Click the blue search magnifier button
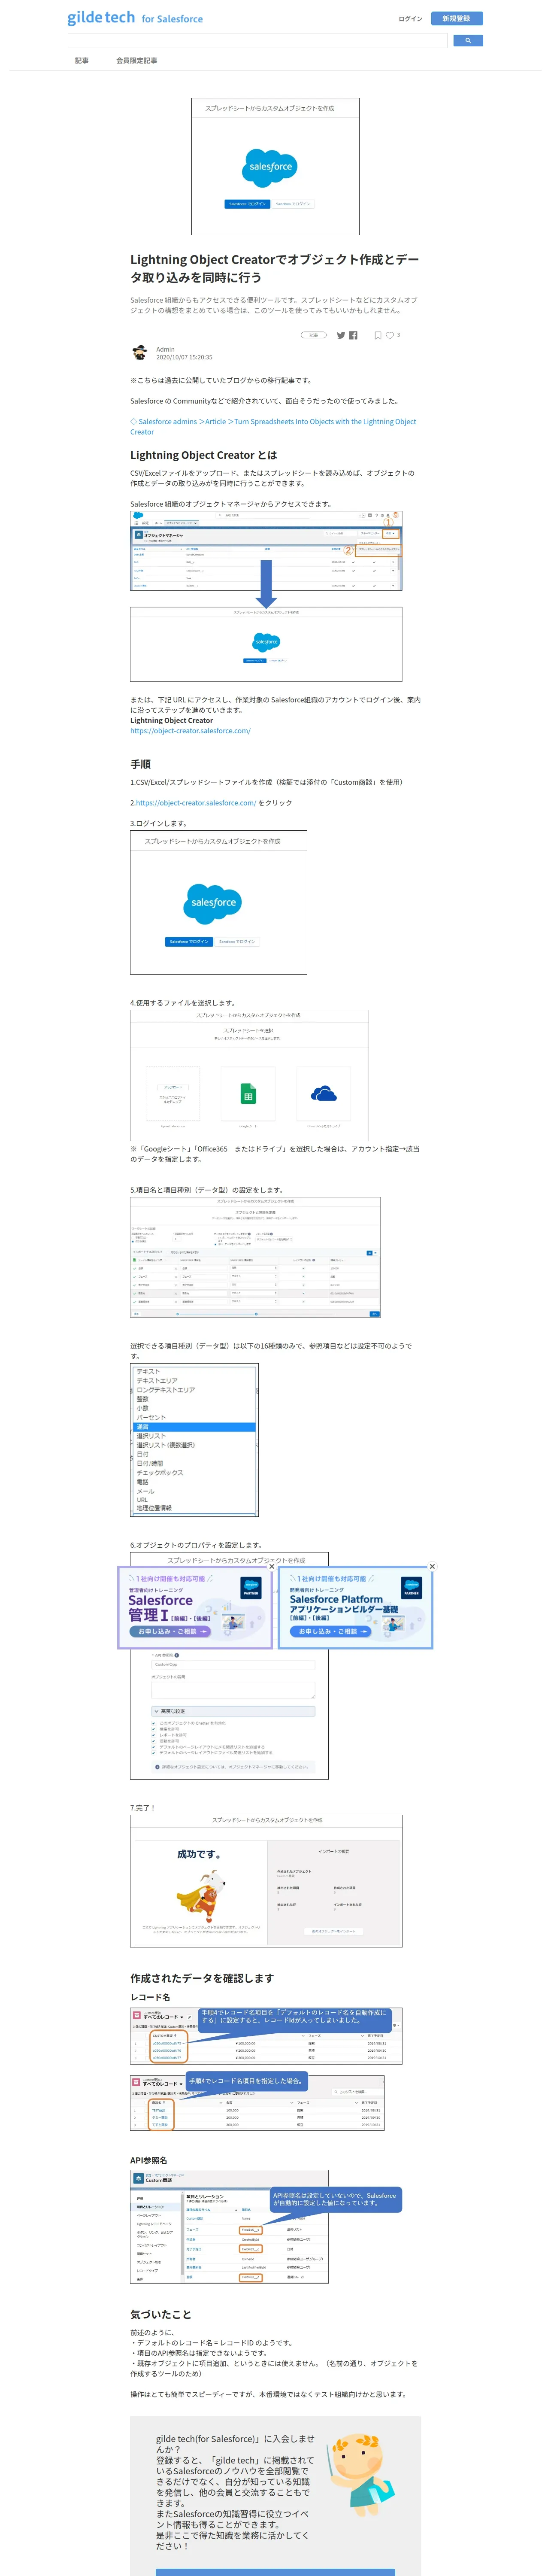This screenshot has width=551, height=2576. (468, 41)
